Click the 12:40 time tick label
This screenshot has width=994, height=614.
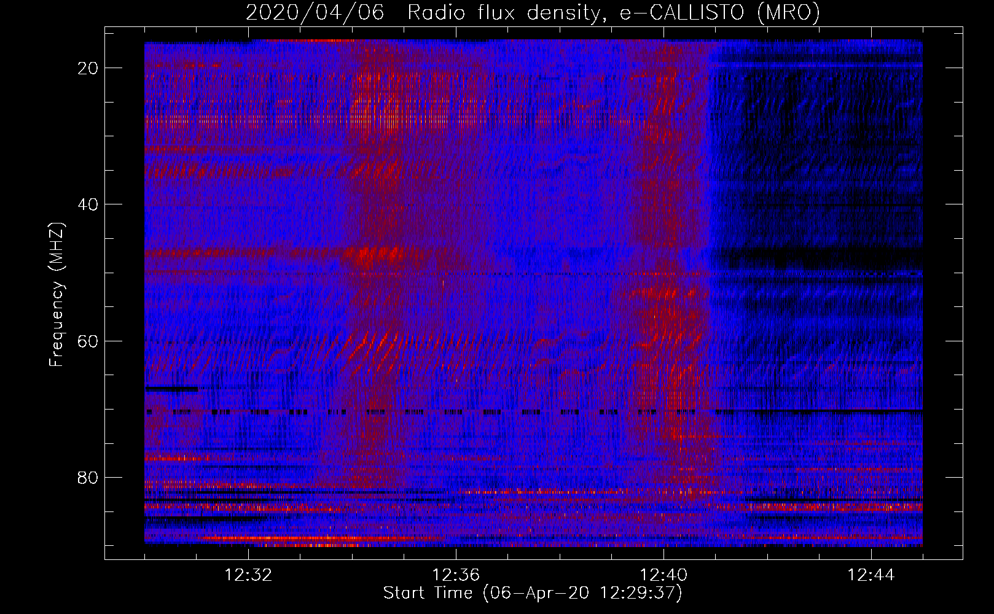click(x=663, y=575)
